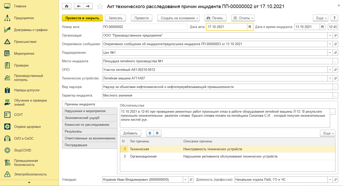Open the Утвердил person record icon
This screenshot has height=186, width=343.
191,180
